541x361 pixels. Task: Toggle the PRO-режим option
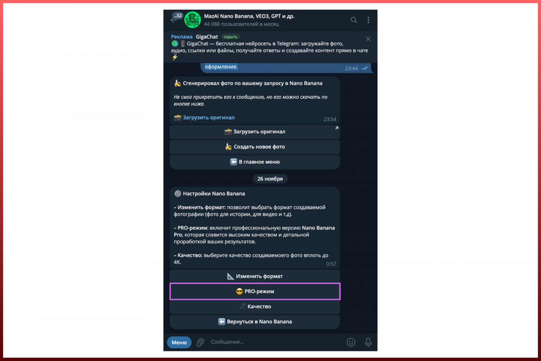(x=255, y=291)
